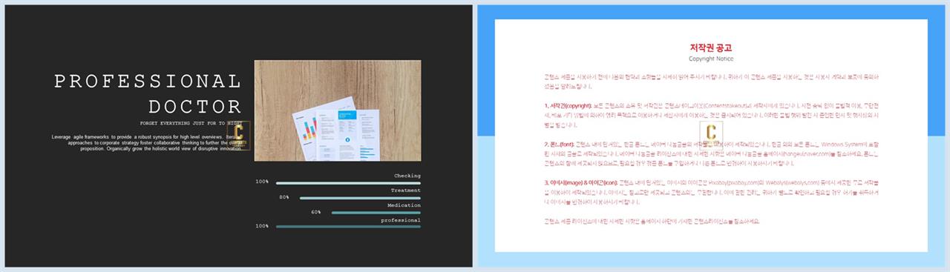Click section 3 (image) & (icon) paragraph
The width and height of the screenshot is (950, 272).
click(711, 192)
